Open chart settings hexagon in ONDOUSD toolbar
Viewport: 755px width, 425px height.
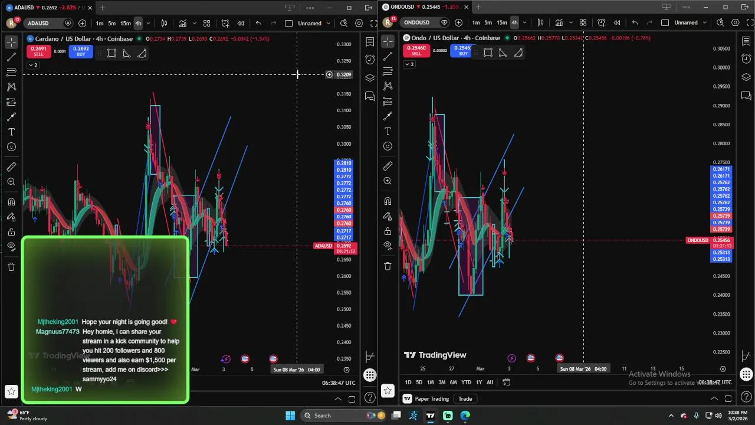[x=735, y=22]
